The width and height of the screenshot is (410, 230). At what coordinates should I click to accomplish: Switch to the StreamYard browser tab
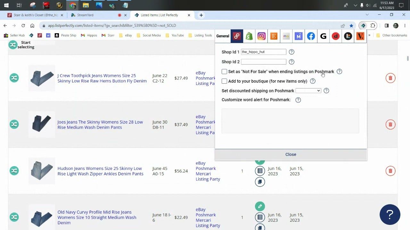(x=94, y=15)
